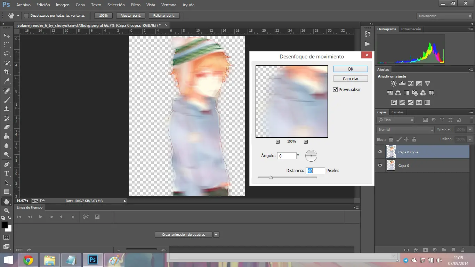The height and width of the screenshot is (267, 475).
Task: Switch to the Canales tab
Action: click(x=397, y=112)
